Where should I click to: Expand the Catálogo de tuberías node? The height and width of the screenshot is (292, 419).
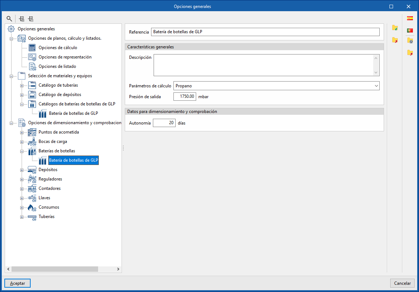pos(22,85)
